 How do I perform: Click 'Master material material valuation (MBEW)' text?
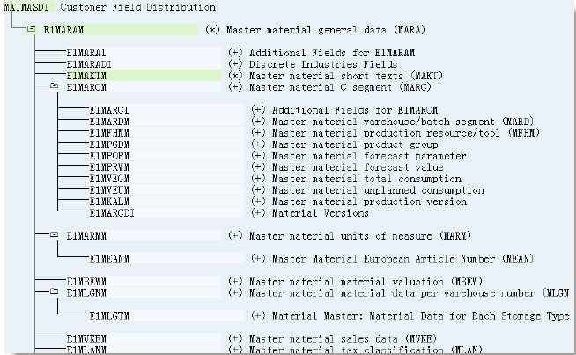tap(366, 281)
